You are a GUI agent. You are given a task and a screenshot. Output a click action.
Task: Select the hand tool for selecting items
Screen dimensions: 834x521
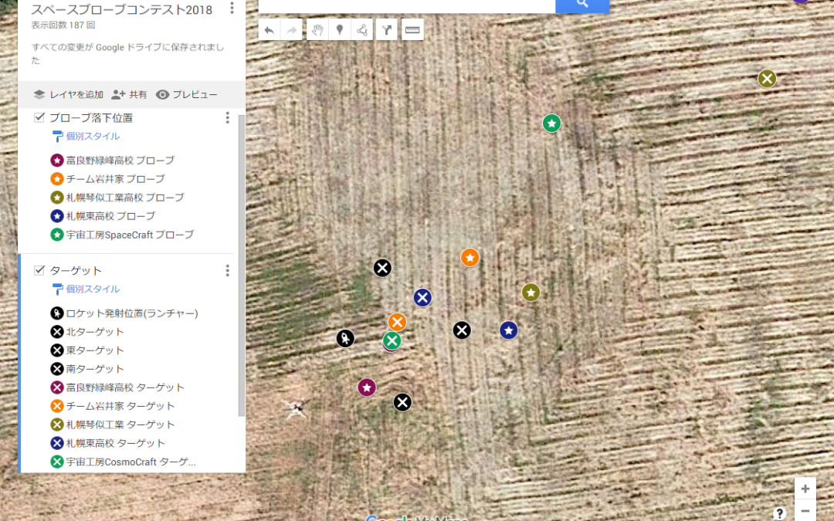click(317, 30)
